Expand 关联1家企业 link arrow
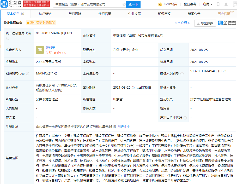 coord(65,53)
